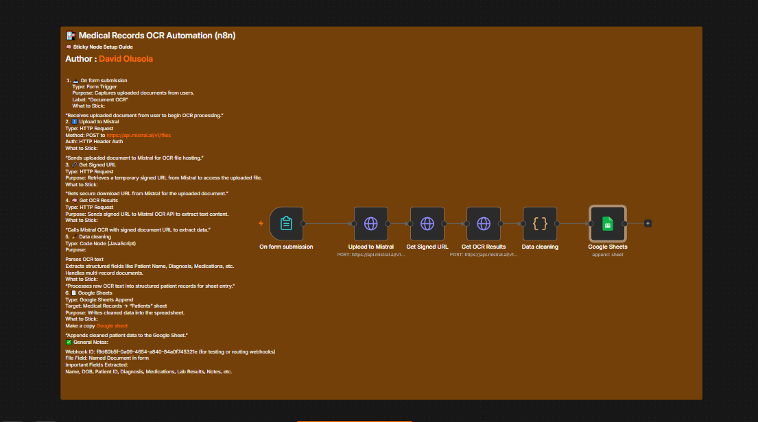Click author name David Olusola
This screenshot has height=422, width=758.
[x=126, y=59]
